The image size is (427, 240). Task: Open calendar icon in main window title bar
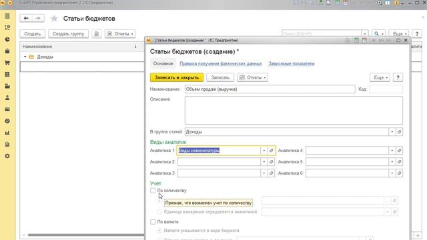tap(346, 3)
